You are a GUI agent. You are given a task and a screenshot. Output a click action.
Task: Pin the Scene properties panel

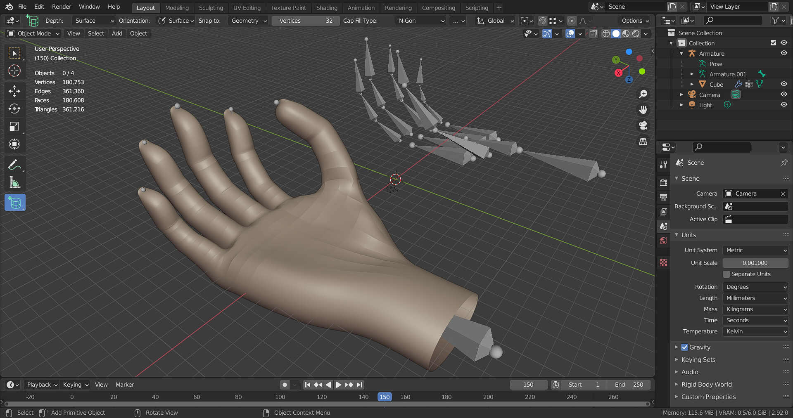pos(784,163)
